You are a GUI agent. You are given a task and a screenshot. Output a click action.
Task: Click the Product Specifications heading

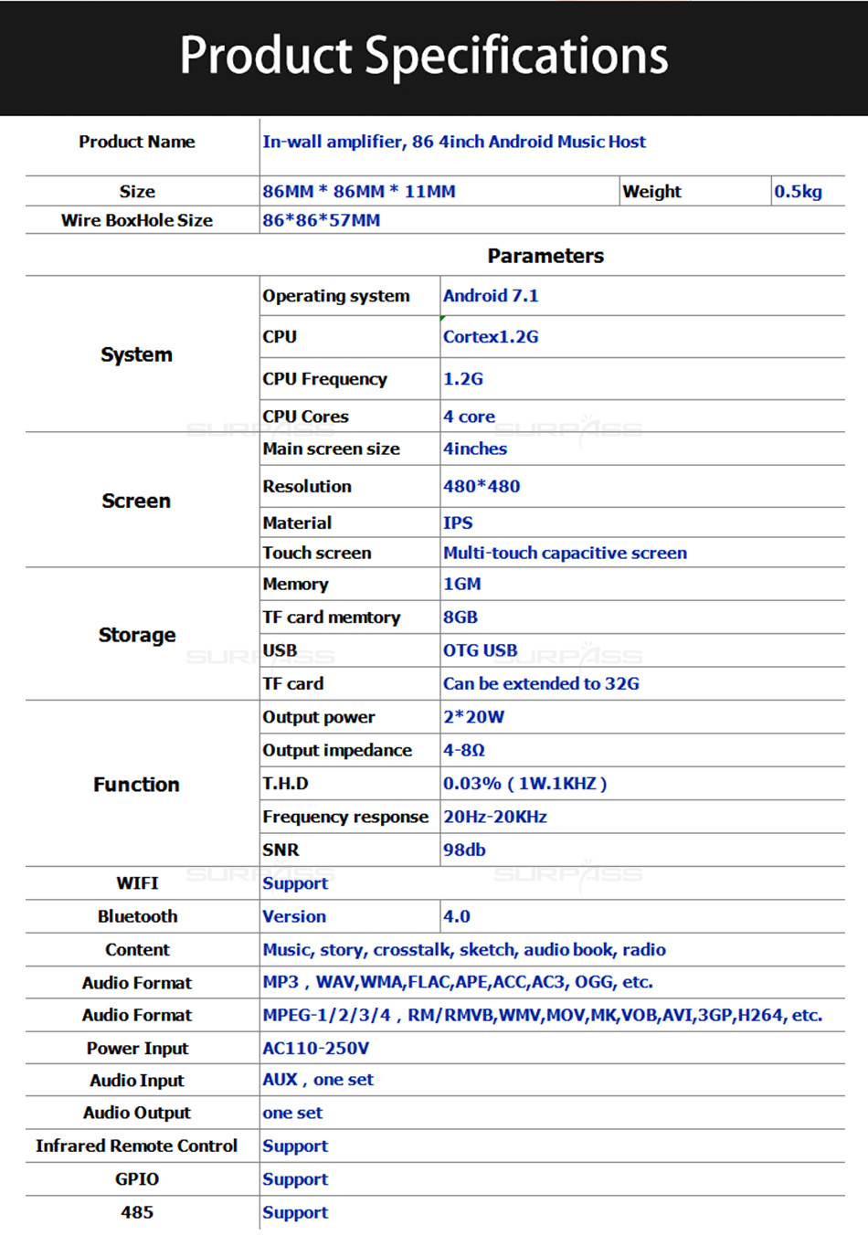point(424,55)
